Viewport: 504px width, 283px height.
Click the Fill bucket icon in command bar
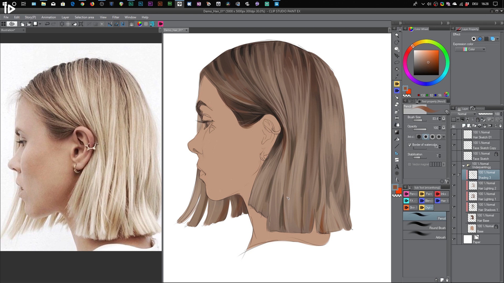pyautogui.click(x=75, y=24)
